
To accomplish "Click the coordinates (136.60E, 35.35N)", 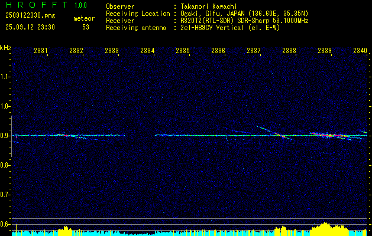I will 279,14.
